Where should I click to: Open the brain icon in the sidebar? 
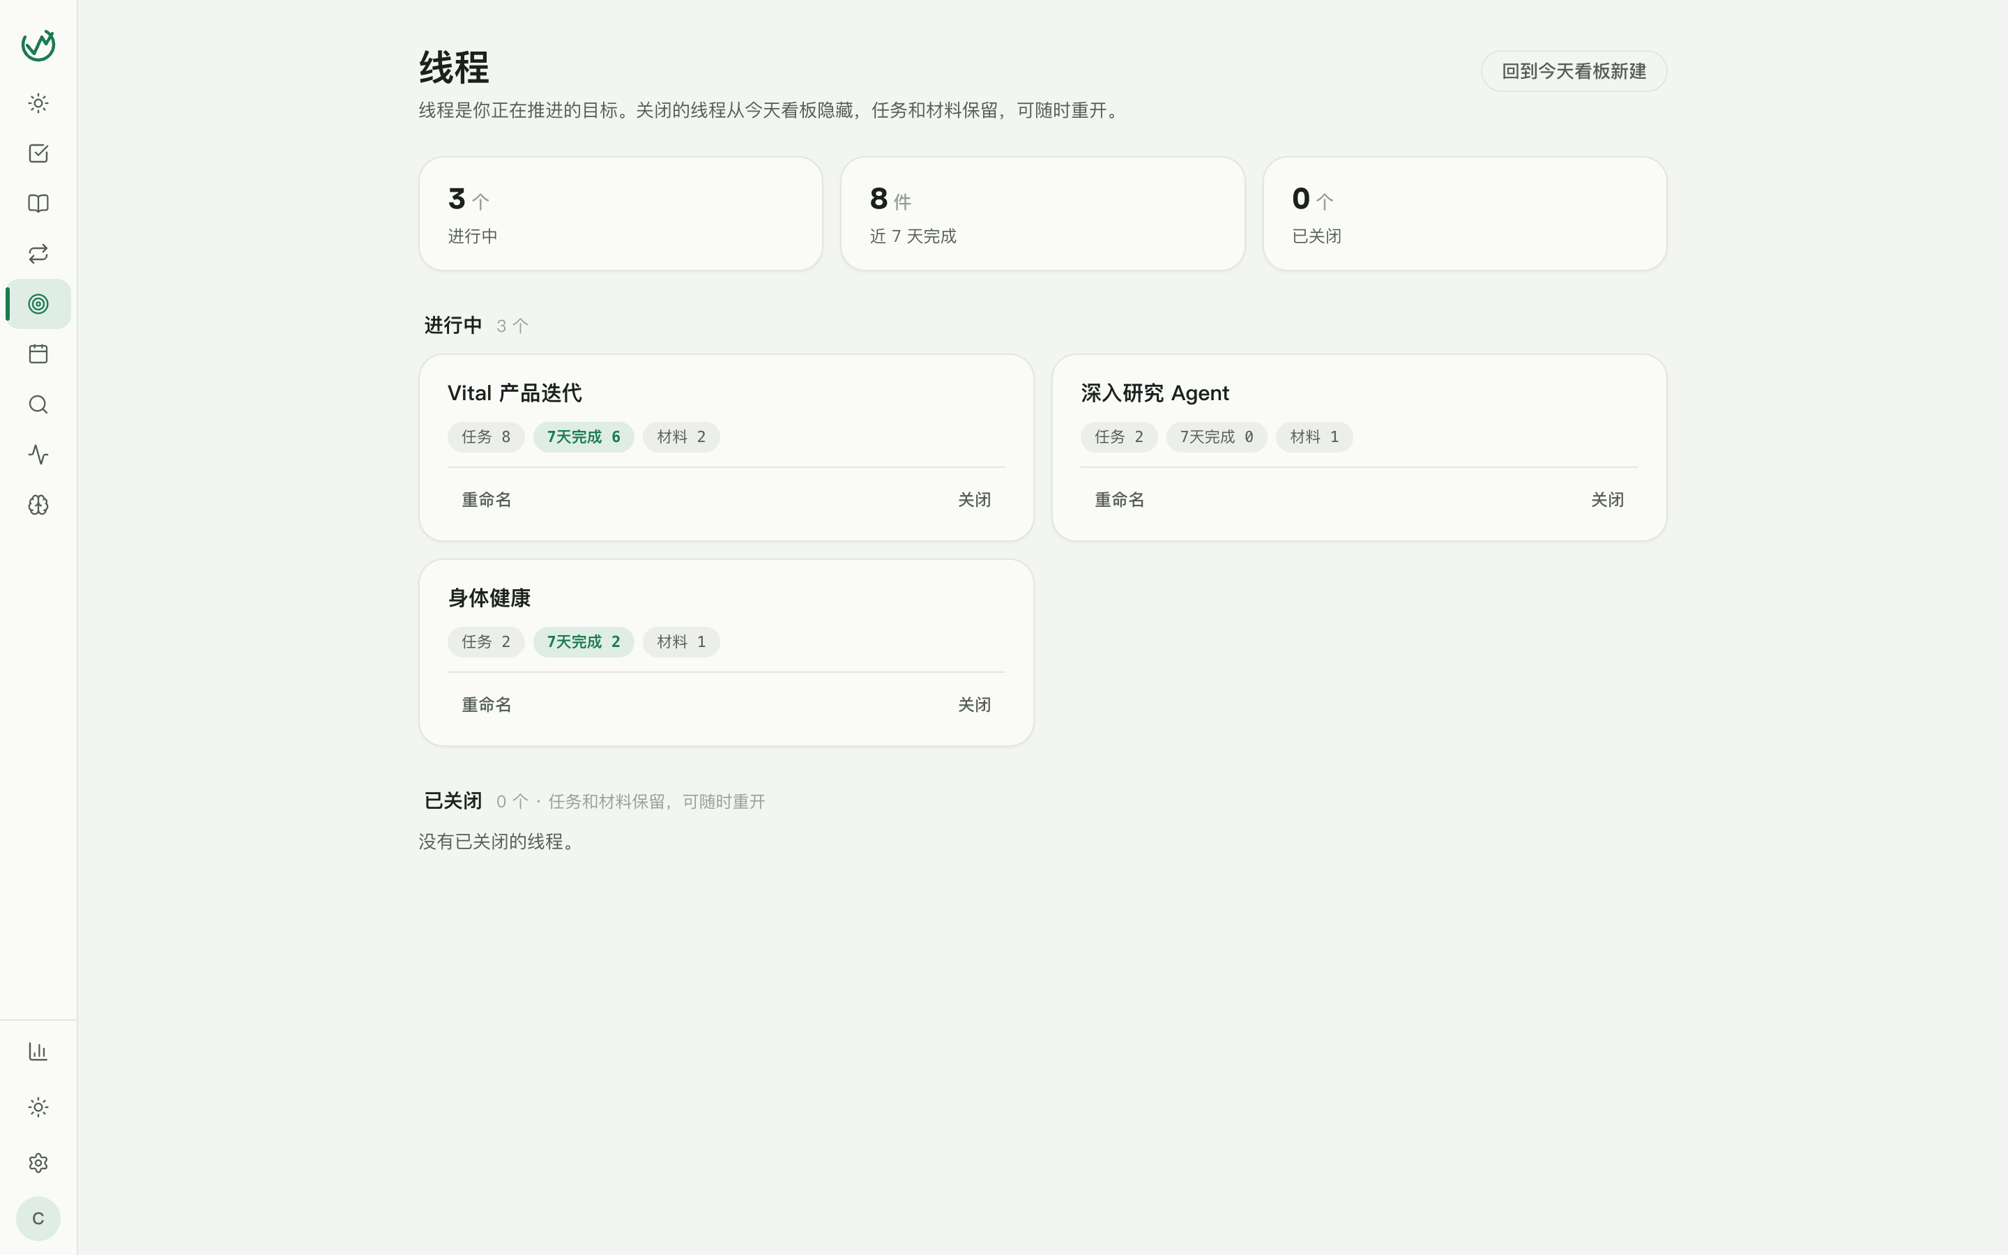tap(38, 505)
